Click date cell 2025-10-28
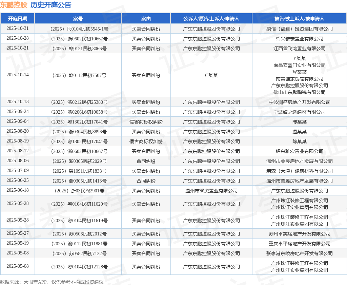The image size is (347, 285). click(18, 38)
